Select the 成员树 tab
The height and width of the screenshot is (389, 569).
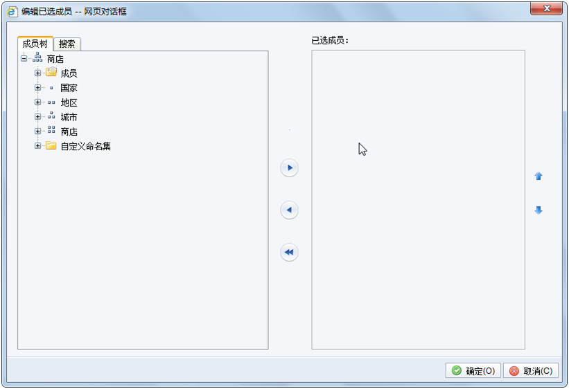[35, 44]
